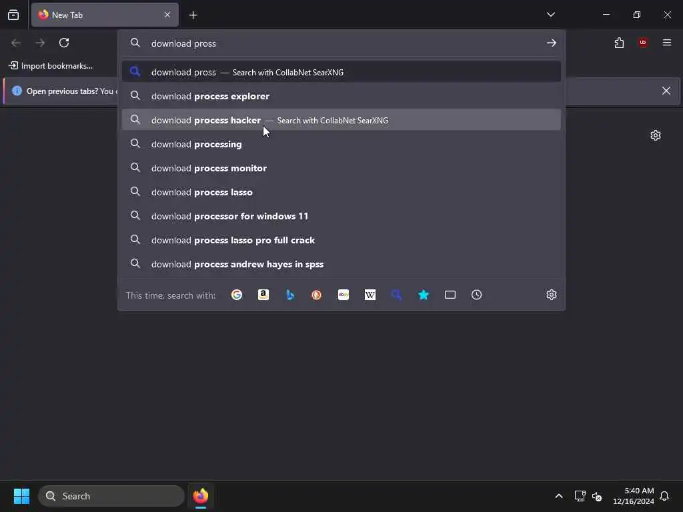Expand the list all tabs chevron
The height and width of the screenshot is (512, 683).
click(x=550, y=15)
